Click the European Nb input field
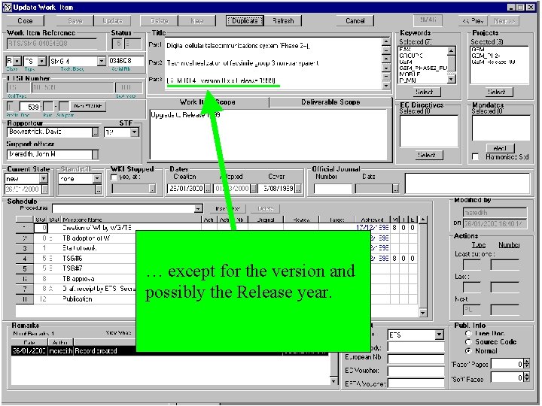Screen dimensions: 542x406 (416, 359)
